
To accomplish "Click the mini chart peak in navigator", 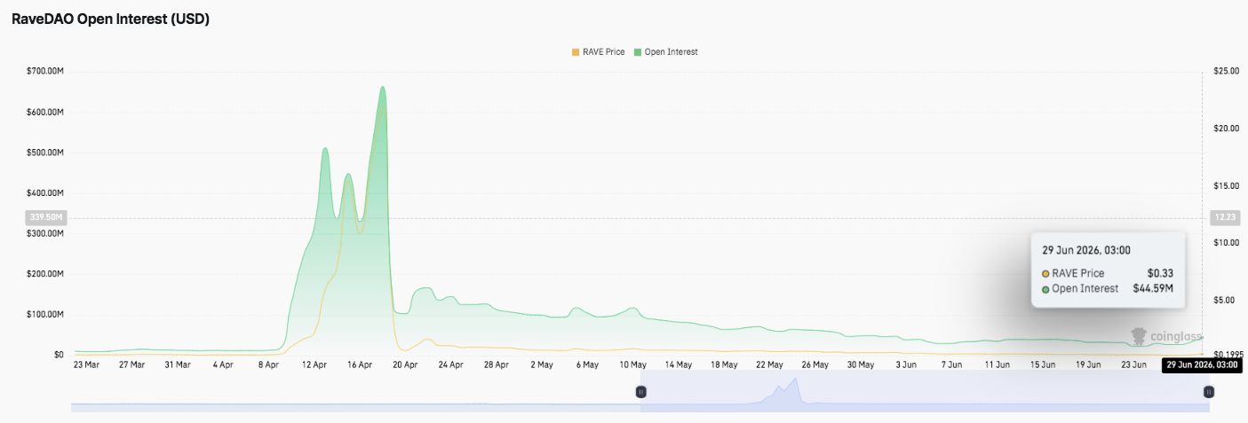I will coord(796,380).
